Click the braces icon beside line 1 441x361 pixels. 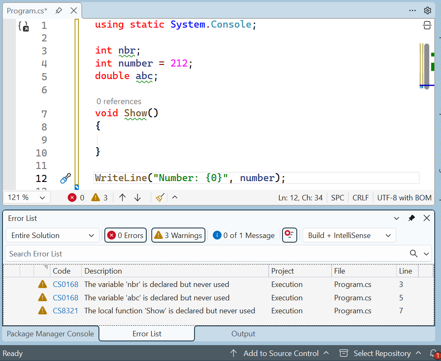pos(23,26)
